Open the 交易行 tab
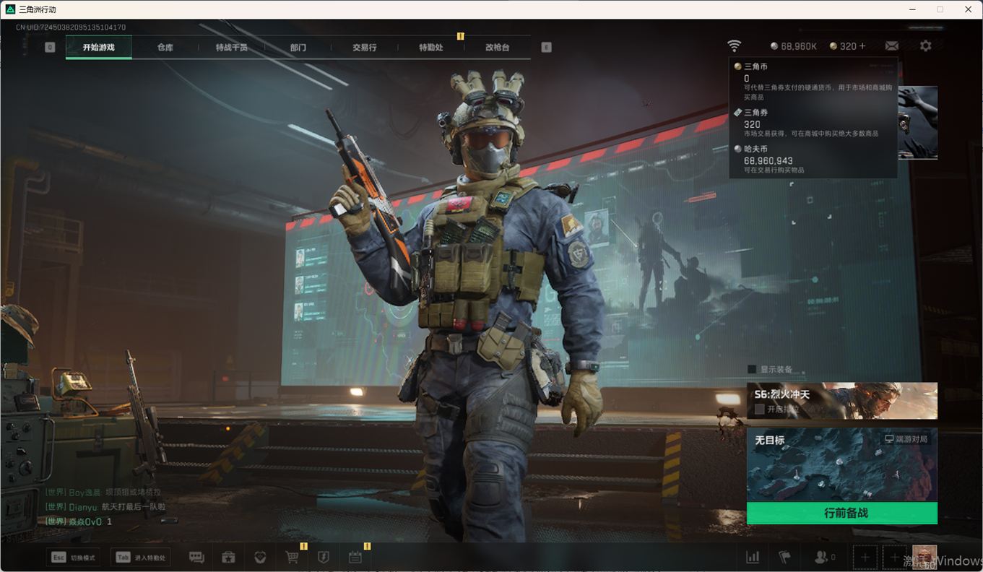 click(x=365, y=48)
